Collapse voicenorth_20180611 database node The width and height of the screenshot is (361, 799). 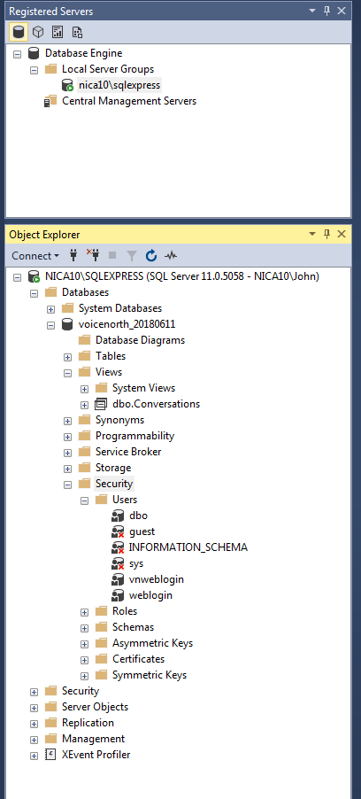[x=51, y=324]
